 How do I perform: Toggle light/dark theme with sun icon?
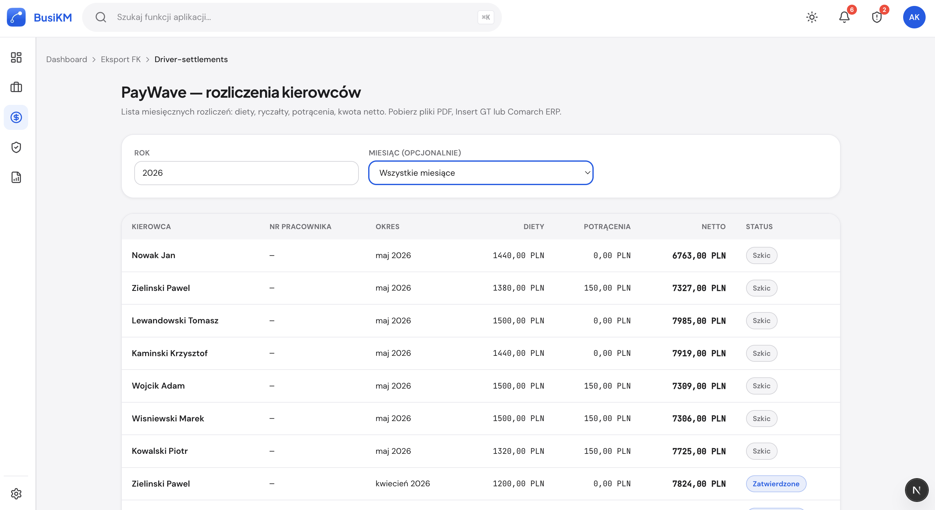click(x=812, y=17)
